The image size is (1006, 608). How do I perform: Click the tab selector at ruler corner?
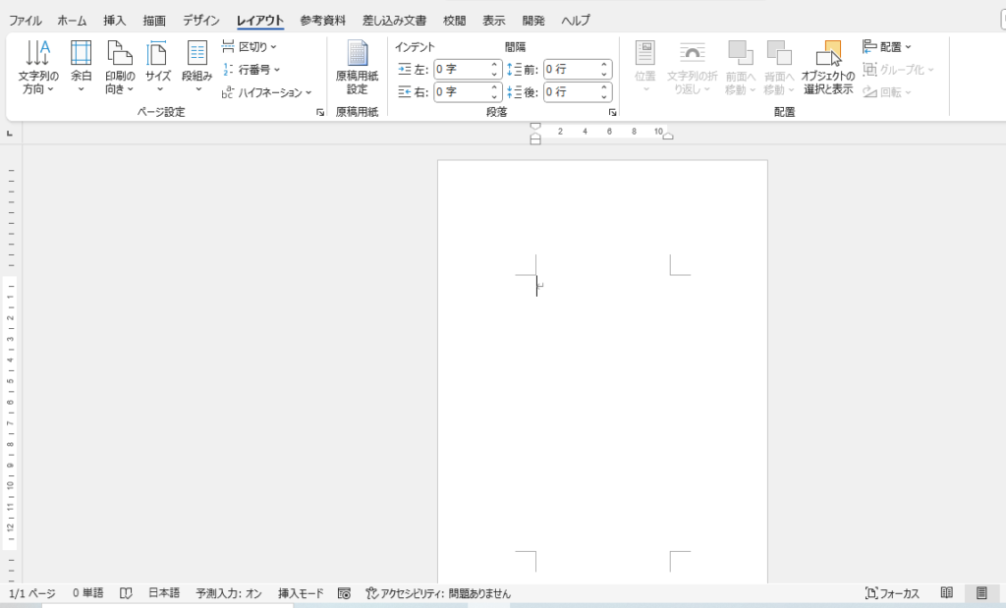click(10, 134)
